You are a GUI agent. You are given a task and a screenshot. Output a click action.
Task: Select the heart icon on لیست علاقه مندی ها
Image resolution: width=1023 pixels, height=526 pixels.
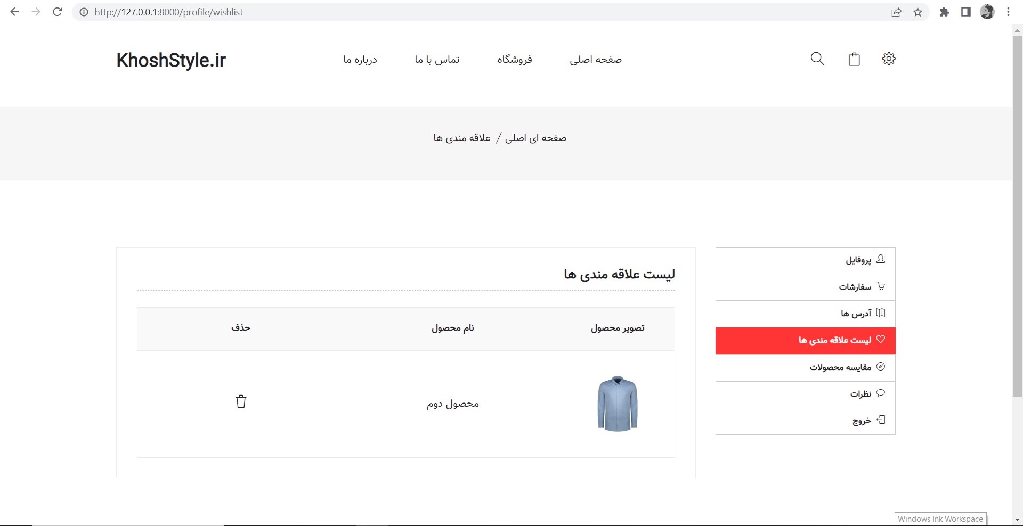point(882,340)
